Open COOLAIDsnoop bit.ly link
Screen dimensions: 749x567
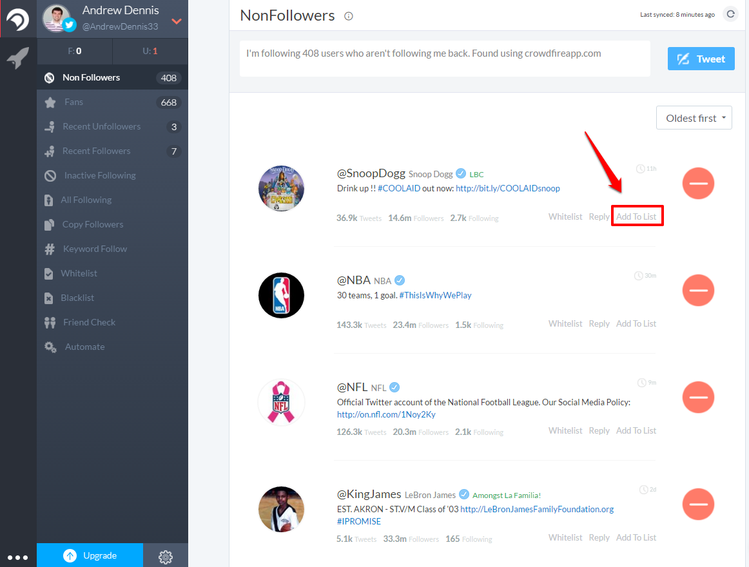click(508, 189)
